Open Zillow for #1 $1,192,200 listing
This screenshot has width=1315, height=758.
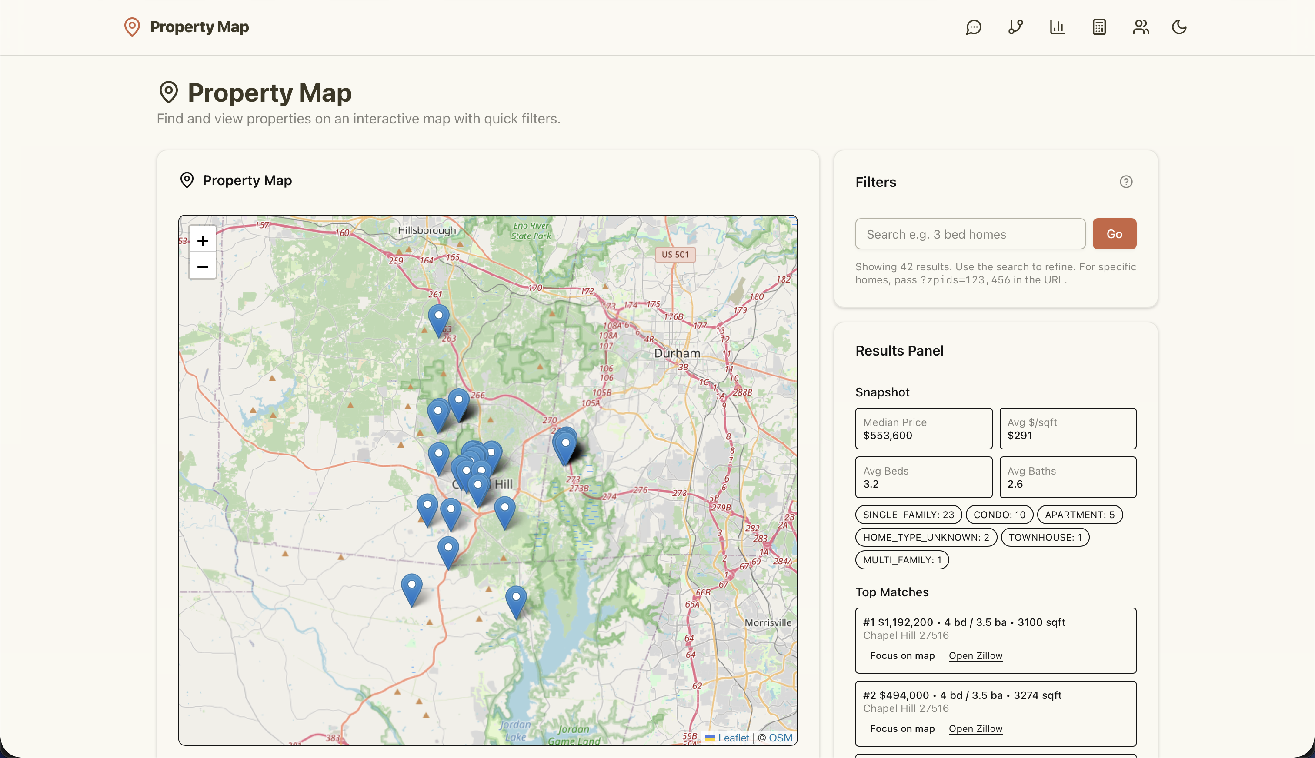pos(975,656)
